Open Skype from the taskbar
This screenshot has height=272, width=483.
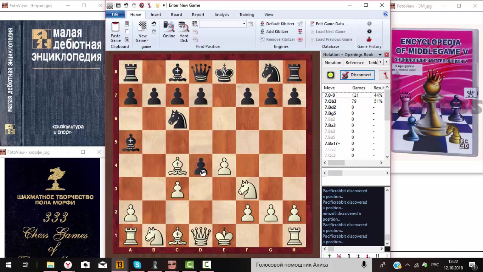tap(137, 265)
